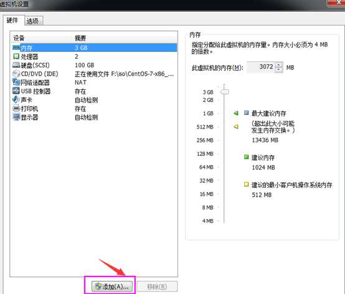Screen dimensions: 345x294
Task: Click the 256 MB slider scale label
Action: pos(205,140)
